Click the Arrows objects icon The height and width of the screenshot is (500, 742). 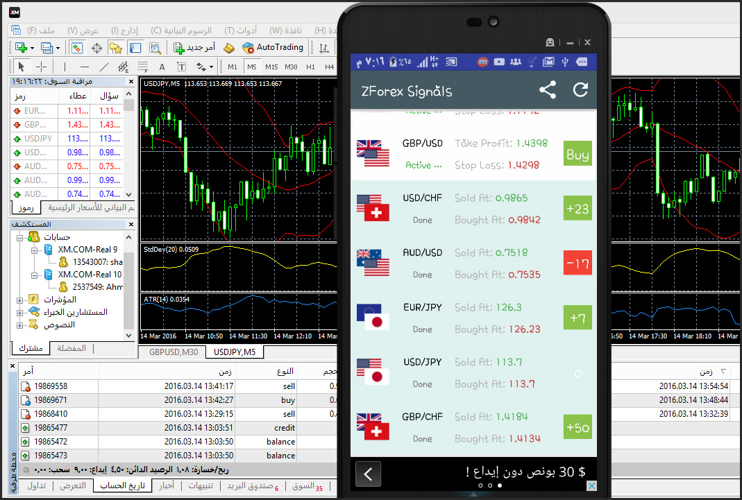[201, 67]
